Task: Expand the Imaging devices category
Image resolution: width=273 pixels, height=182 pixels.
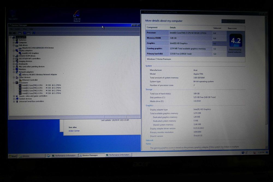Action: pos(14,61)
